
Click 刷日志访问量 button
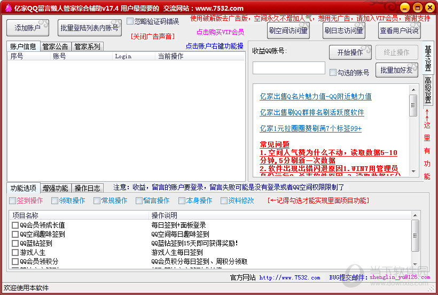344,30
